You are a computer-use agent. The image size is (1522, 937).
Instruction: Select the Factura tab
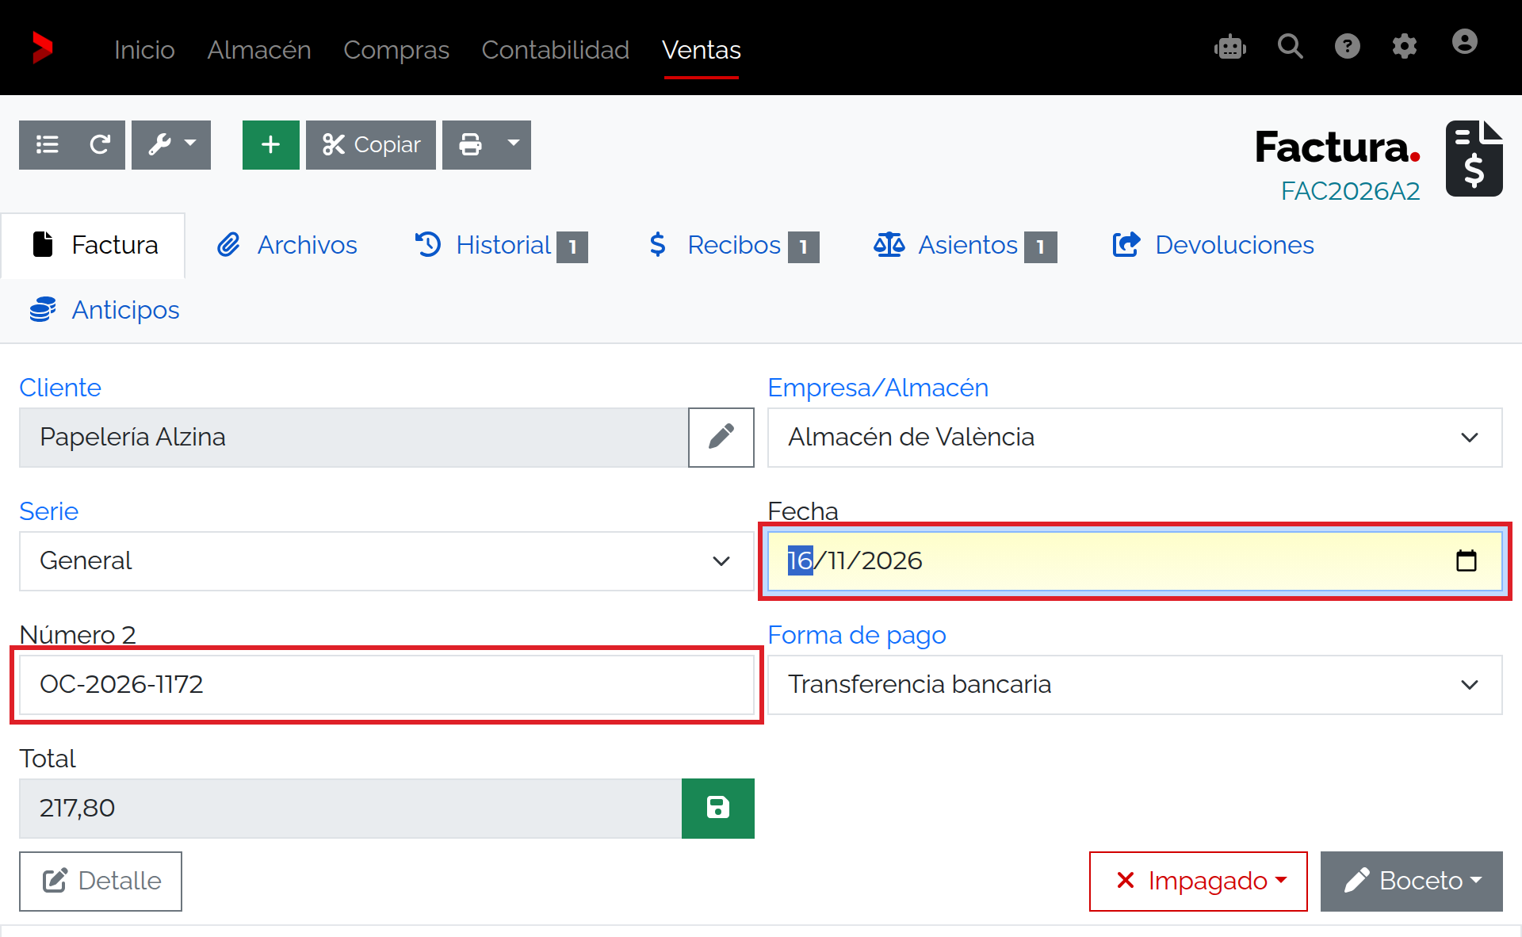pyautogui.click(x=94, y=245)
